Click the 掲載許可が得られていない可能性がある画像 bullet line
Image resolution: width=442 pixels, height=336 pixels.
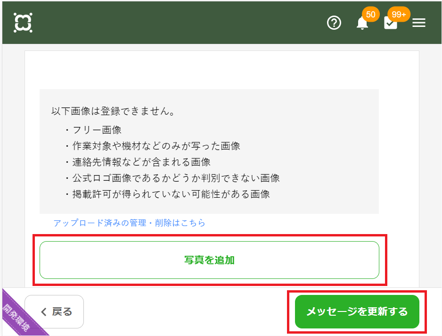click(x=171, y=194)
